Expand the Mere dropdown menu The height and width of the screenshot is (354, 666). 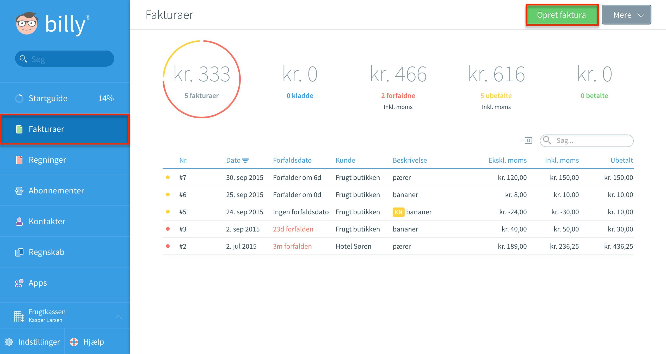point(626,15)
